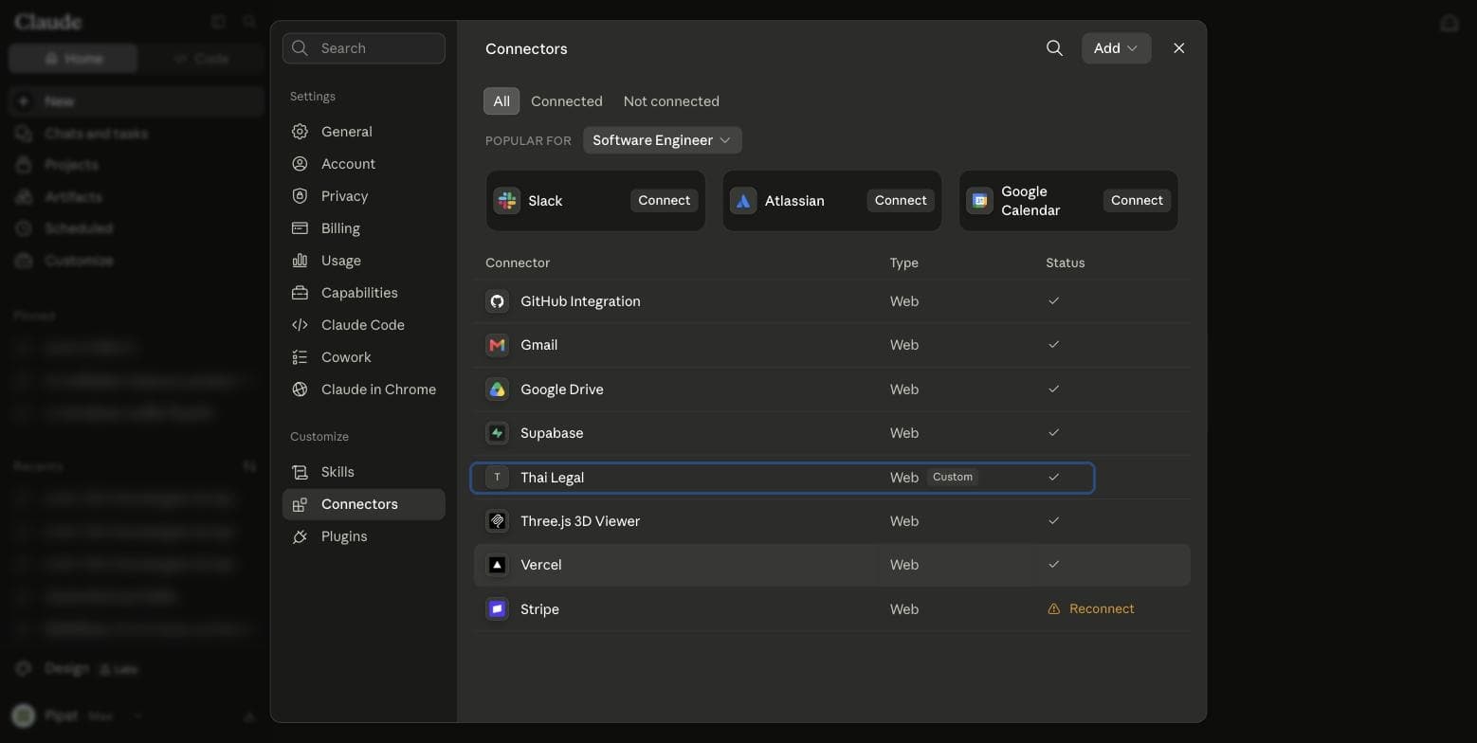The height and width of the screenshot is (743, 1477).
Task: Open General settings via gear icon
Action: [x=300, y=132]
